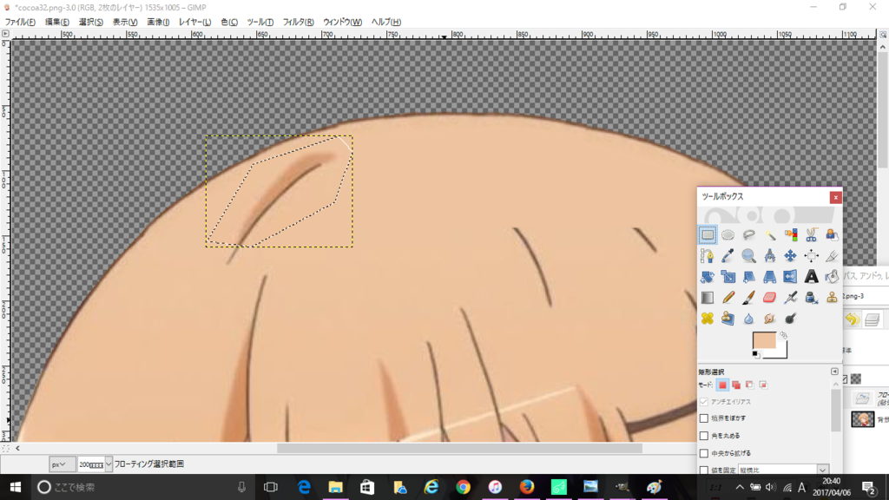This screenshot has width=889, height=500.
Task: Enable 中央から拡げる expand from center checkbox
Action: (704, 453)
